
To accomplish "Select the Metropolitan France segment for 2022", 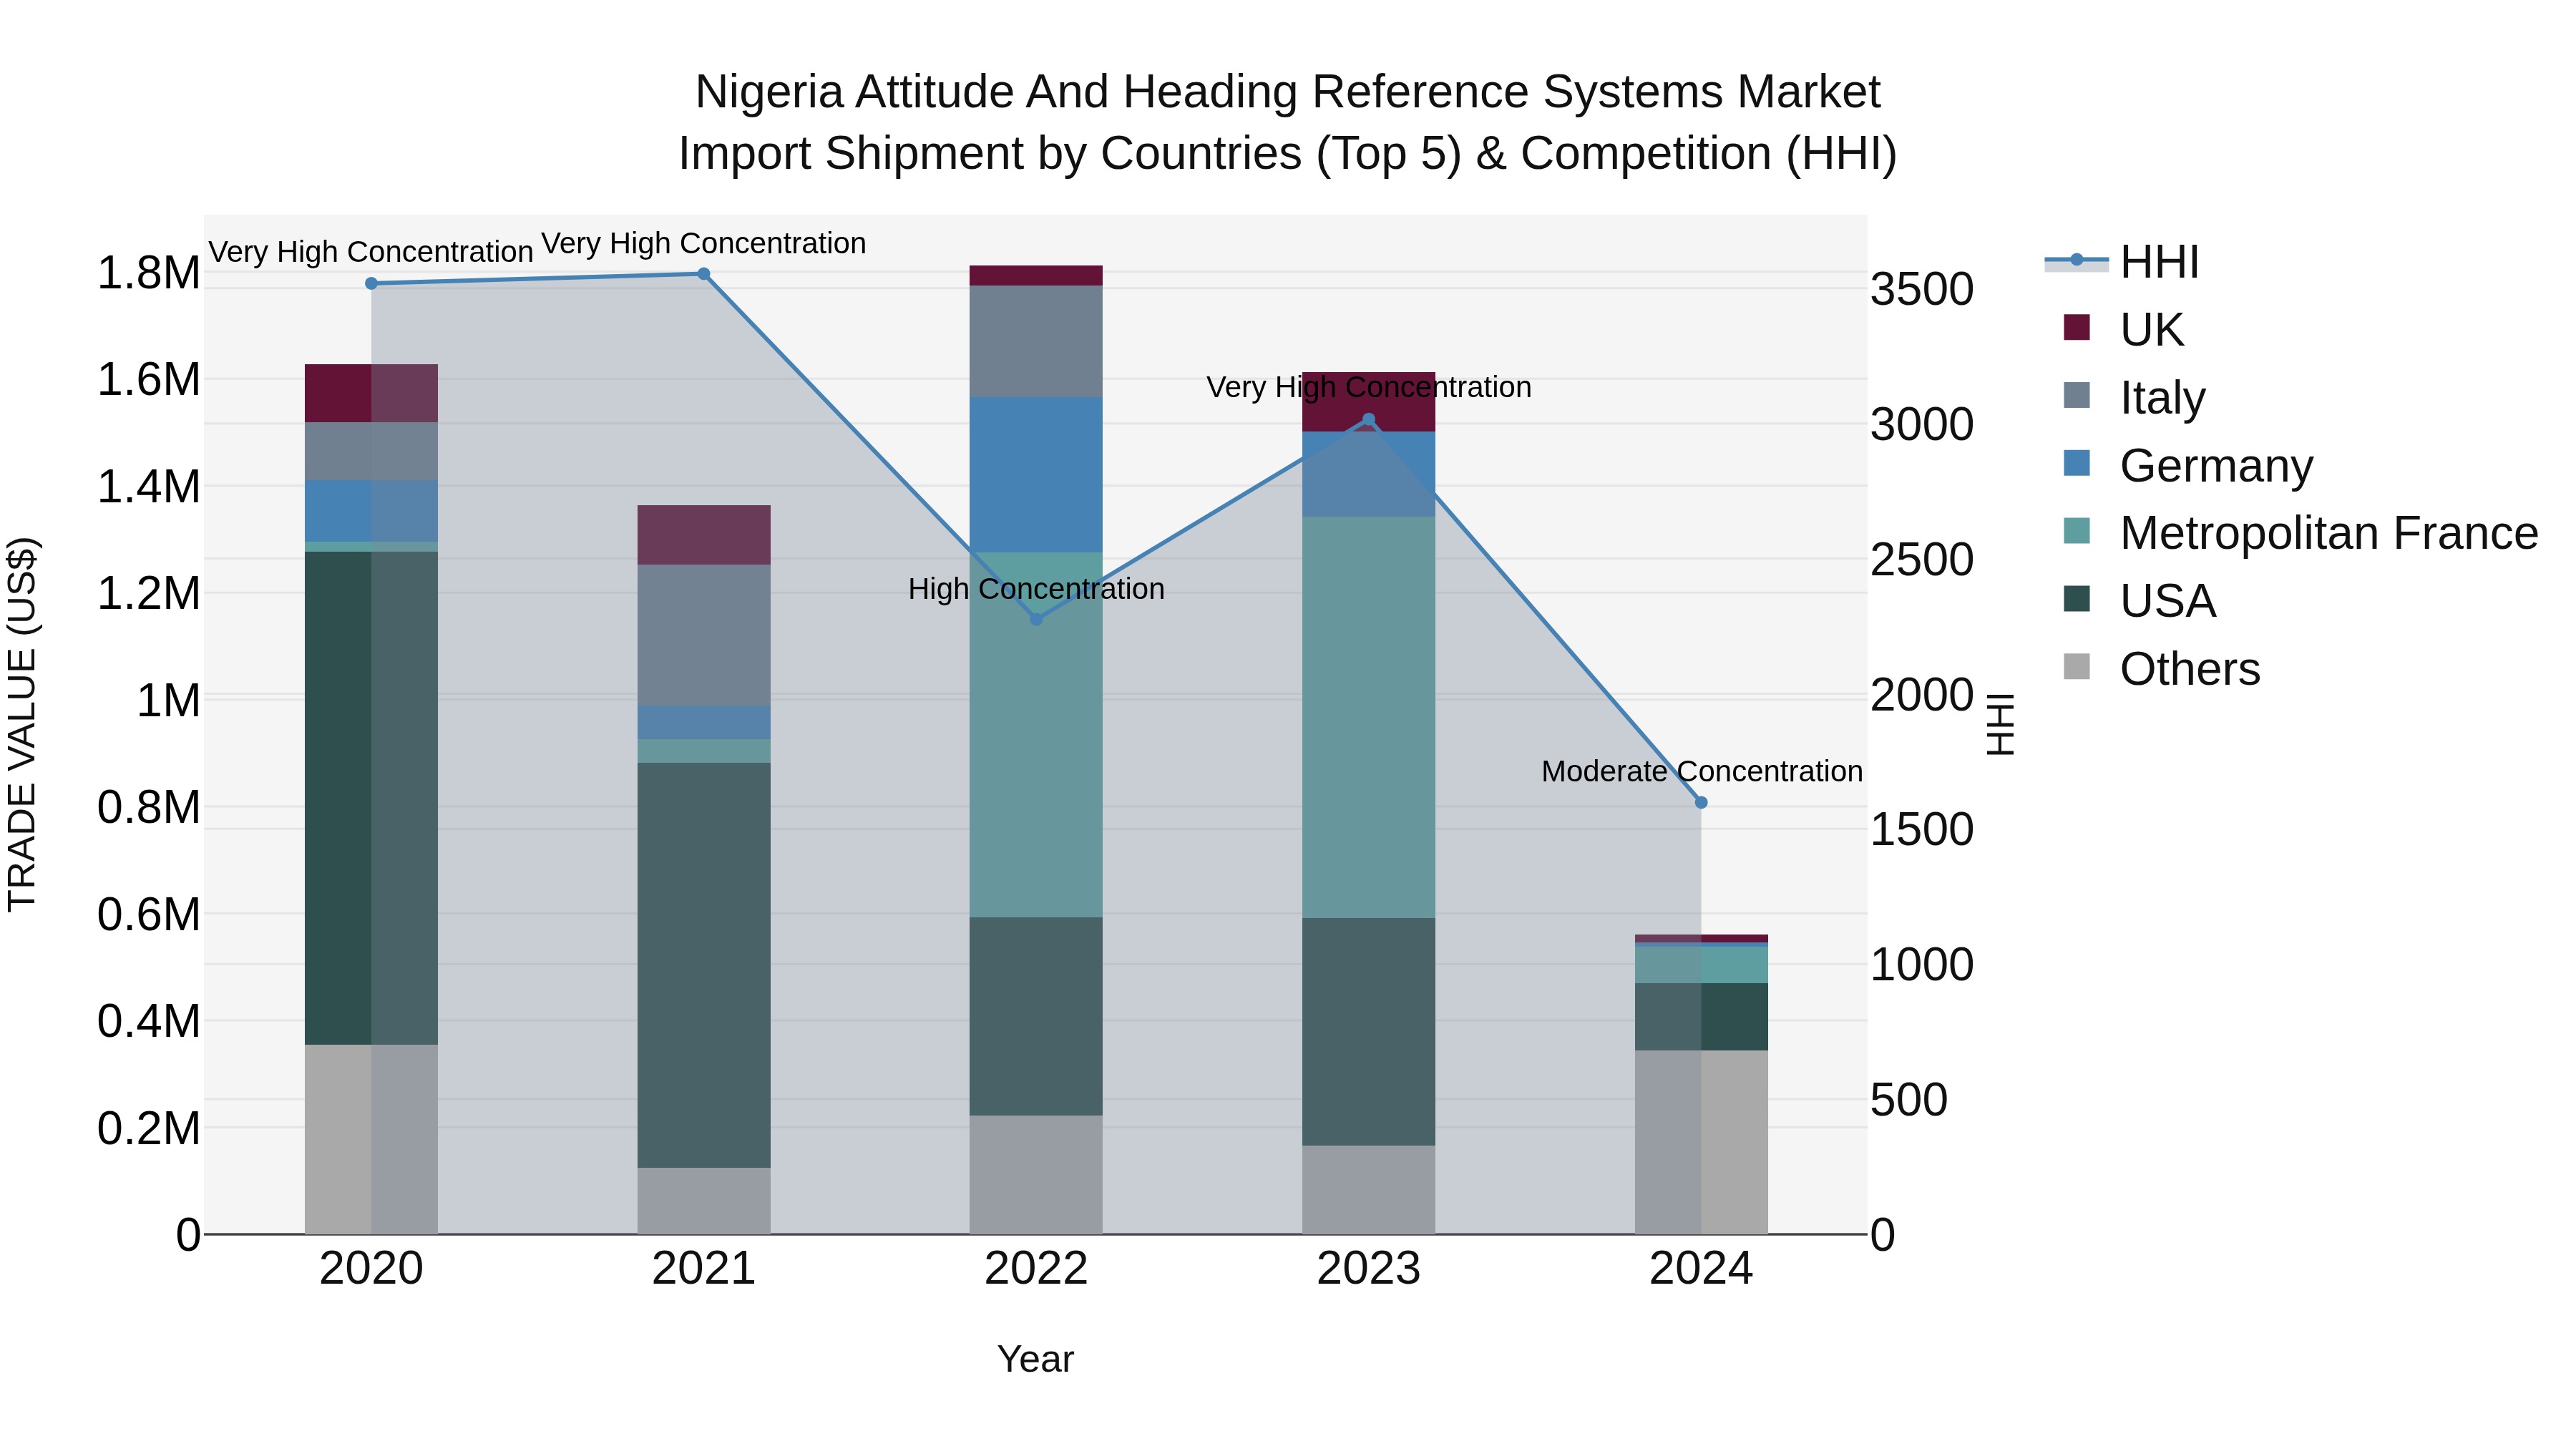I will 1036,735.
